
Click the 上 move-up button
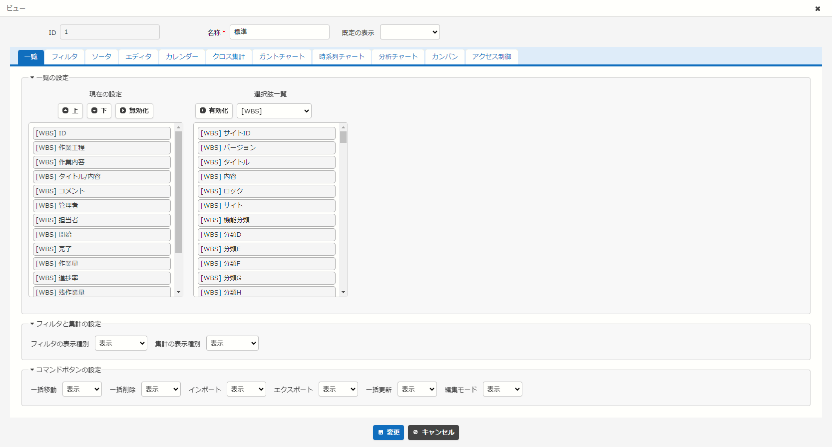70,111
